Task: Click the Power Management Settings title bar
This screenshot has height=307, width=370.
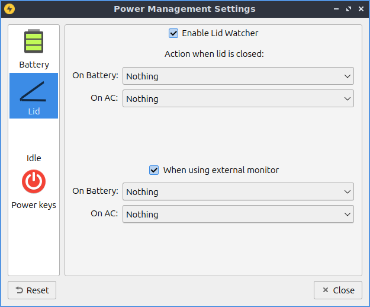Action: click(x=184, y=9)
